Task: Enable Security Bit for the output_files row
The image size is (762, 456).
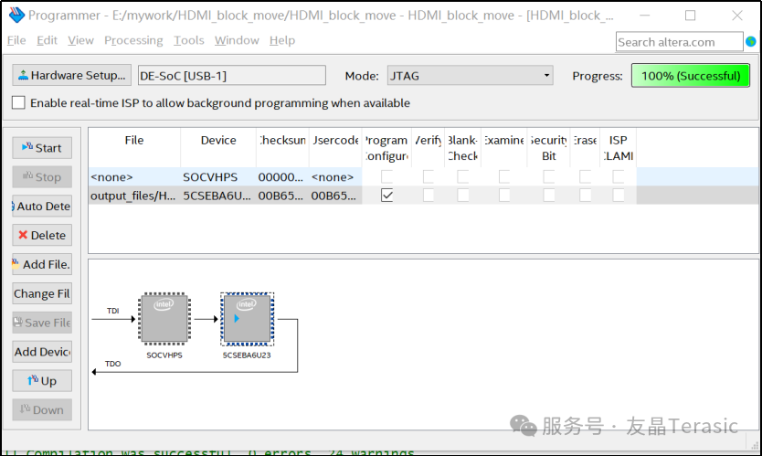Action: (549, 196)
